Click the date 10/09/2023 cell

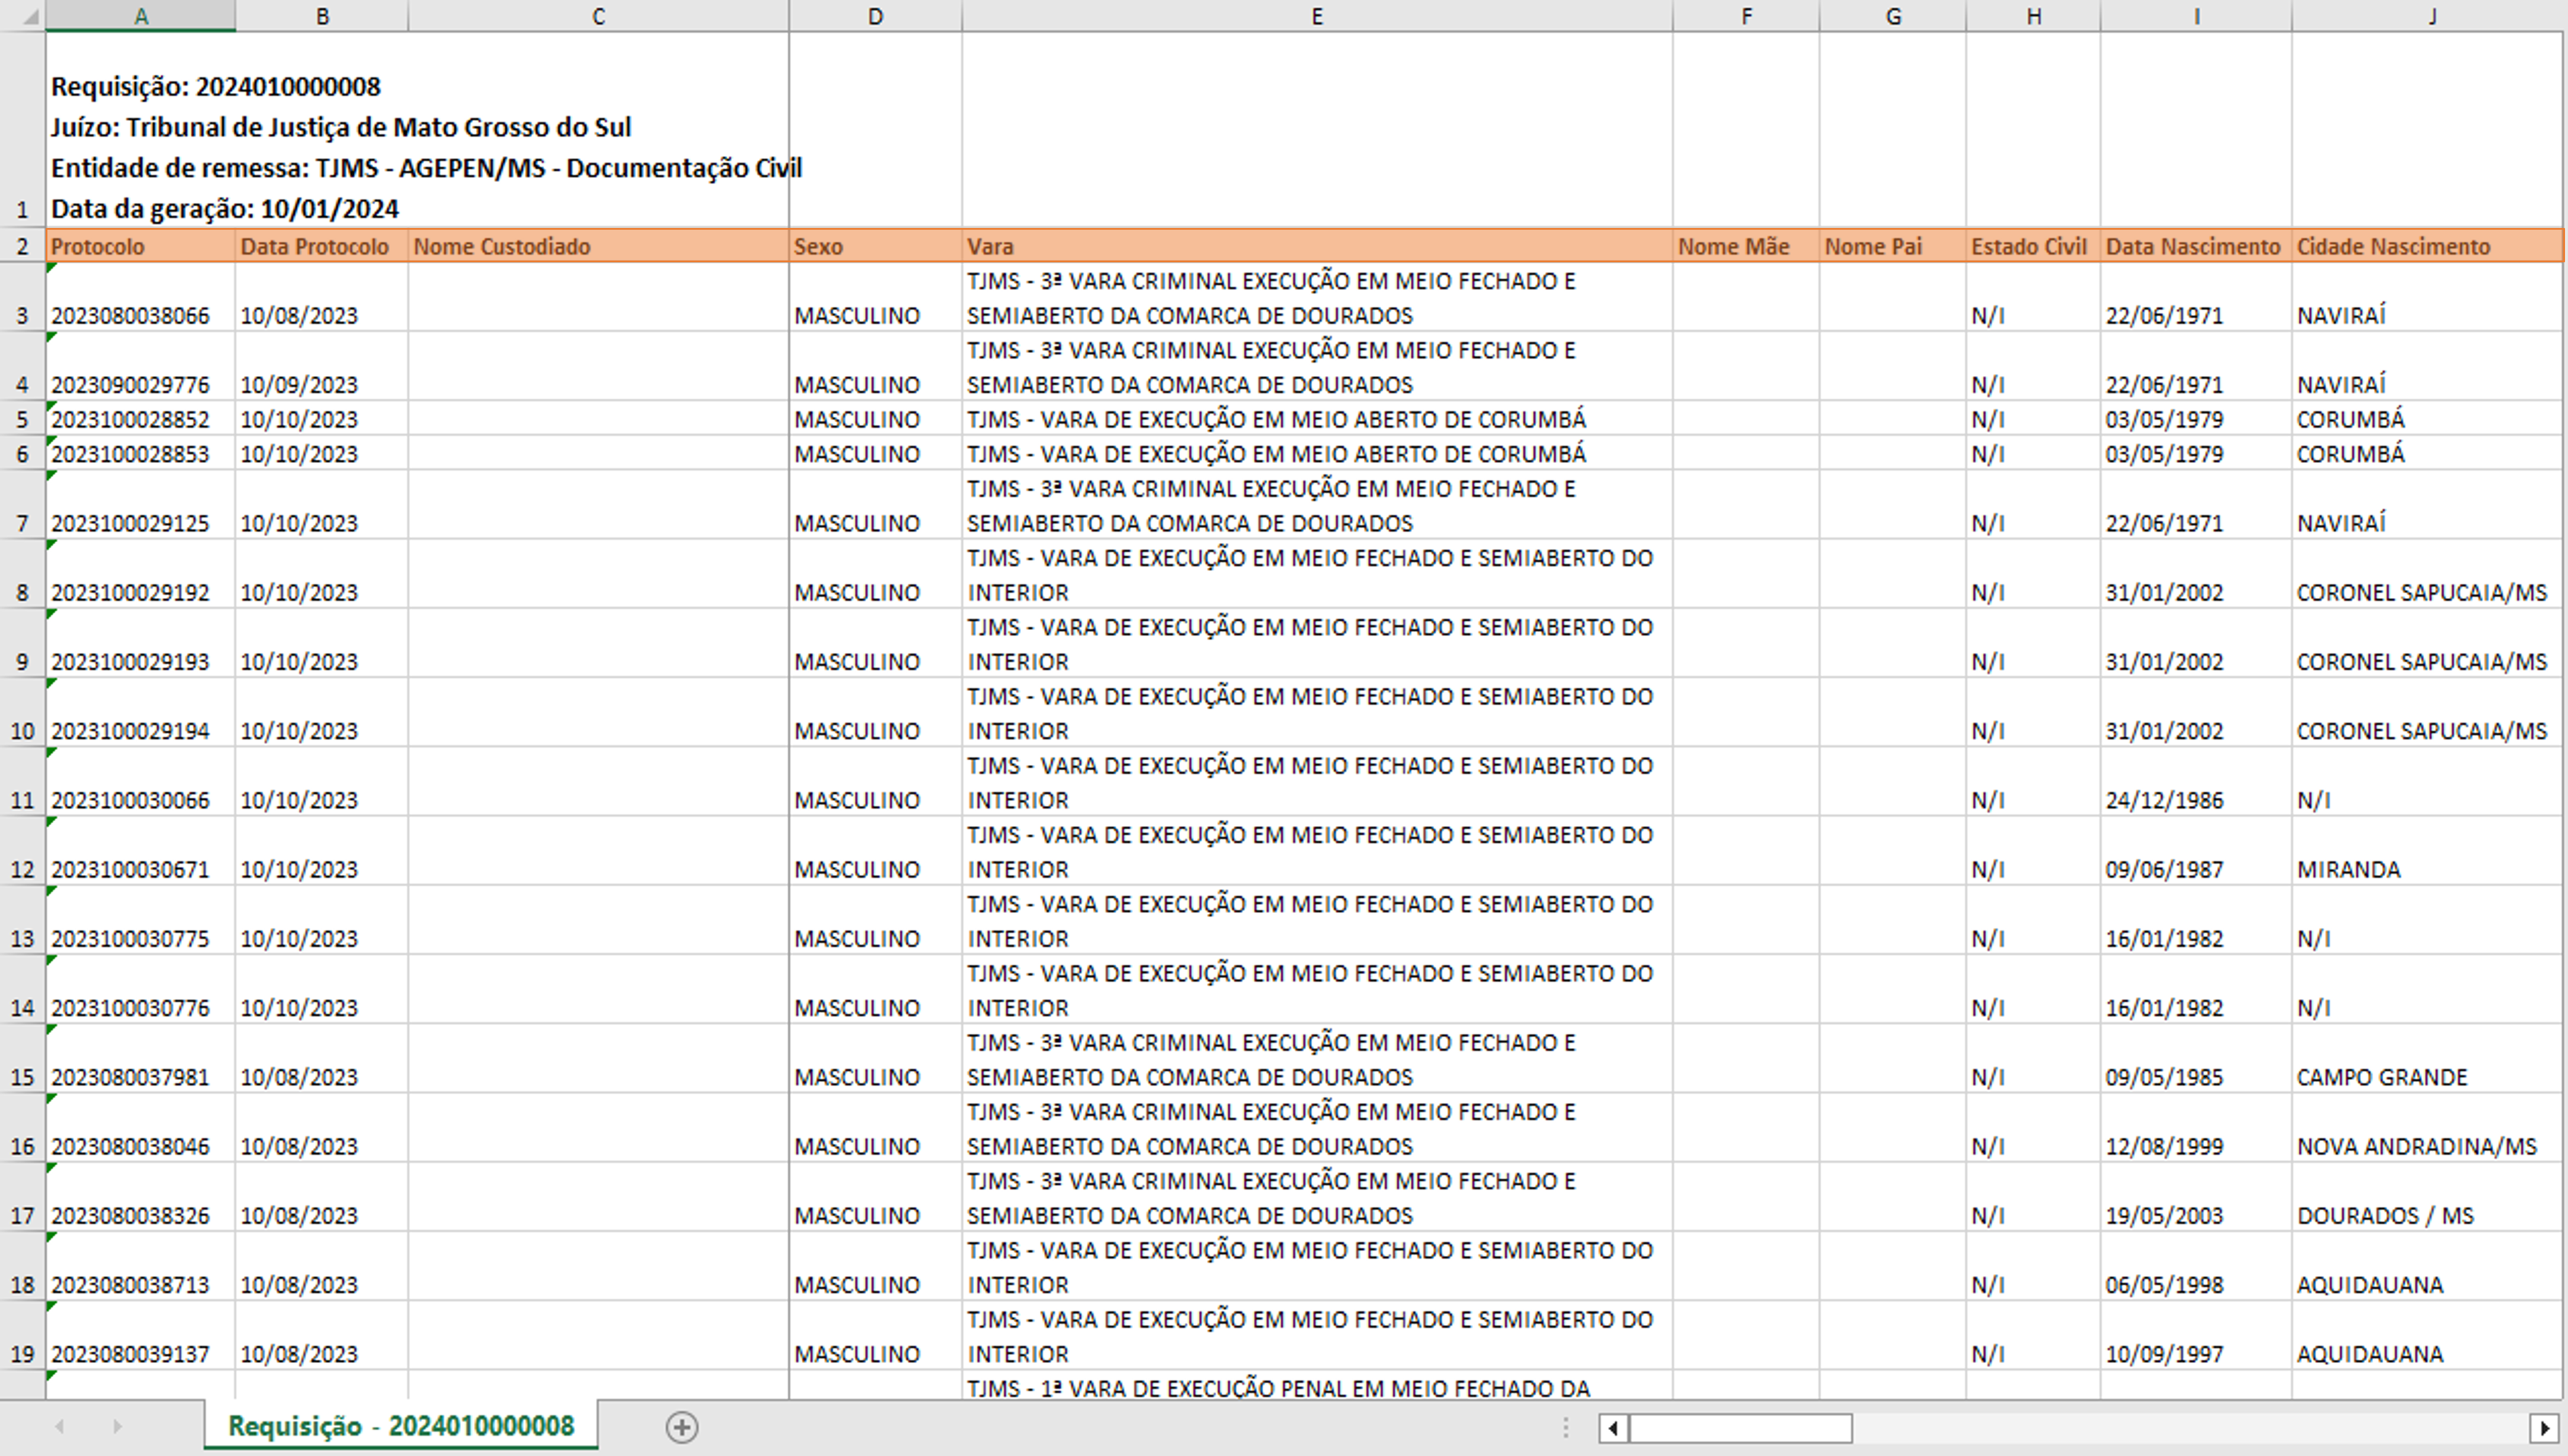point(322,366)
